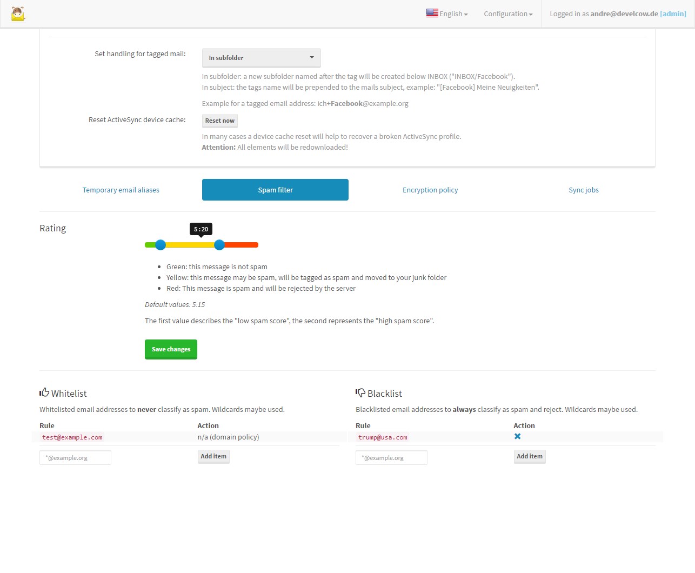
Task: Click the thumbs-down icon next to Blacklist
Action: point(360,392)
